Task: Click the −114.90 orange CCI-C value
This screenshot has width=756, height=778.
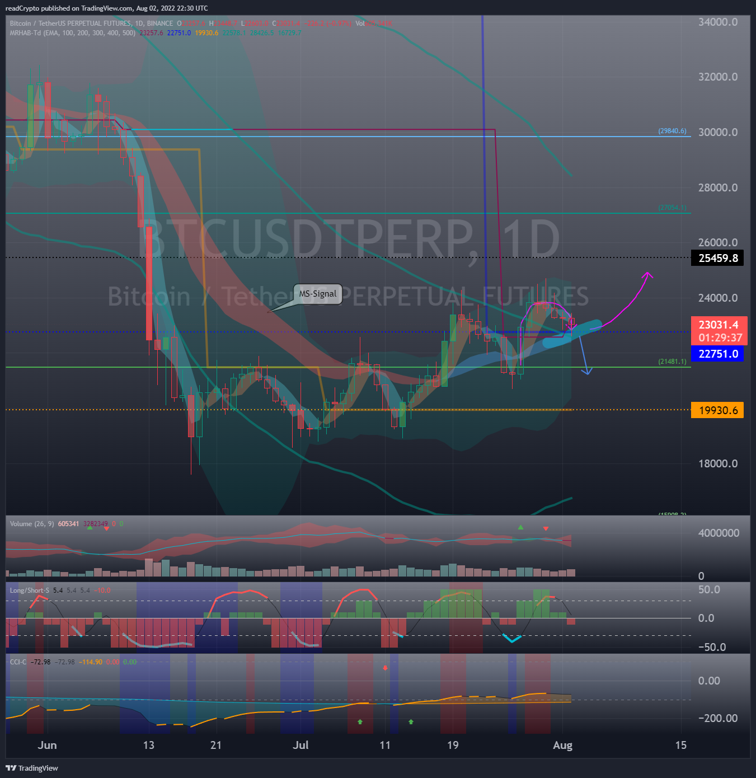Action: (91, 662)
